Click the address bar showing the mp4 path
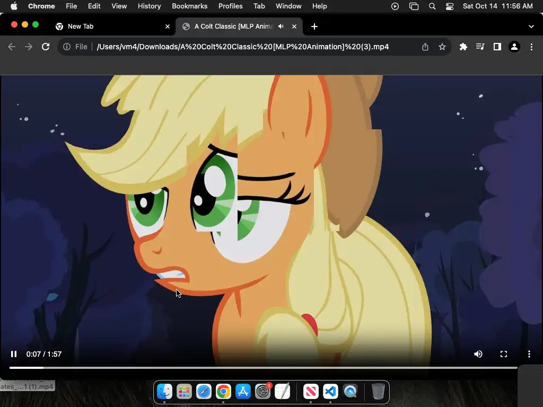Screen dimensions: 543x407 pos(242,47)
